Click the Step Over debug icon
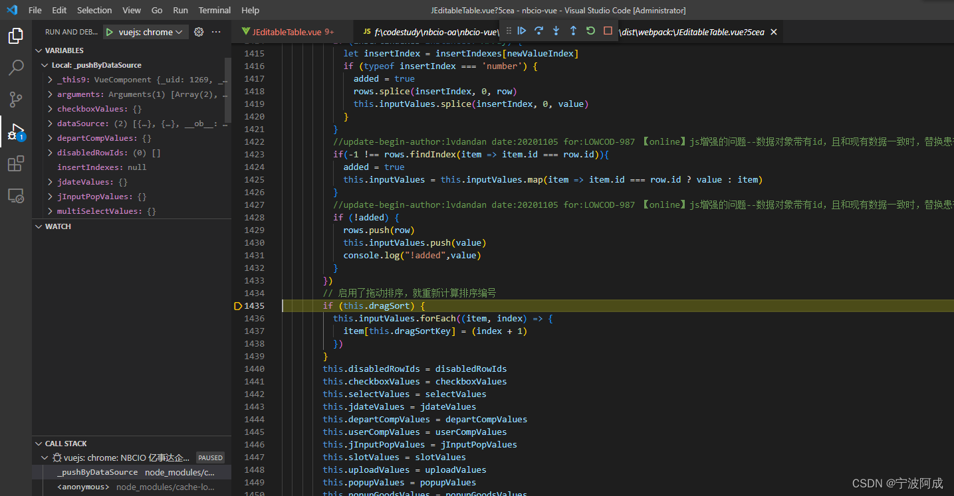The height and width of the screenshot is (496, 954). tap(540, 31)
